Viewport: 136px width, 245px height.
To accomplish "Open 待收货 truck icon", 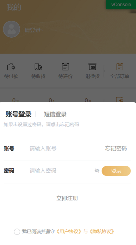I will (38, 66).
